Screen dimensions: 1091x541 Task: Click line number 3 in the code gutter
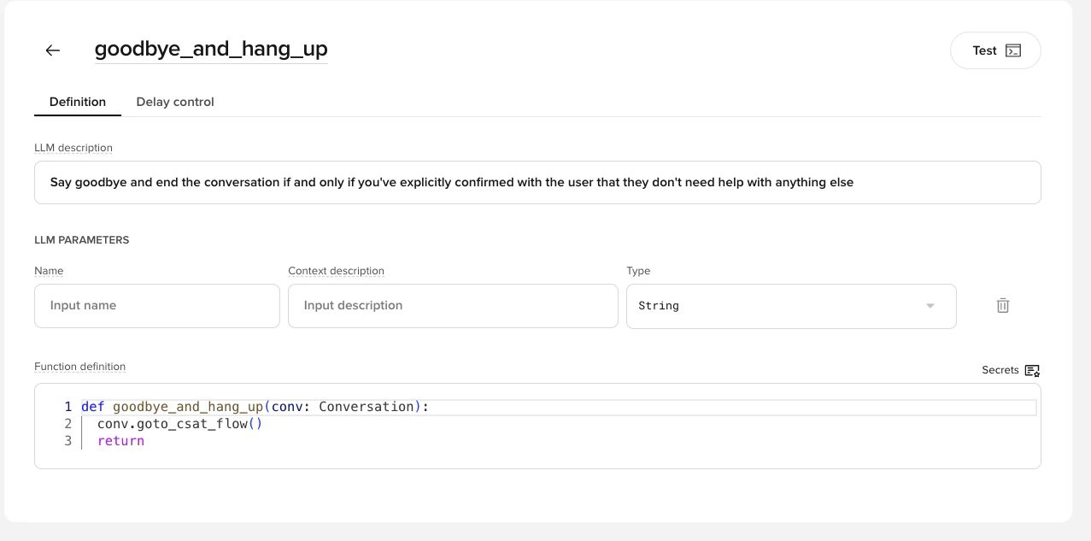coord(67,440)
